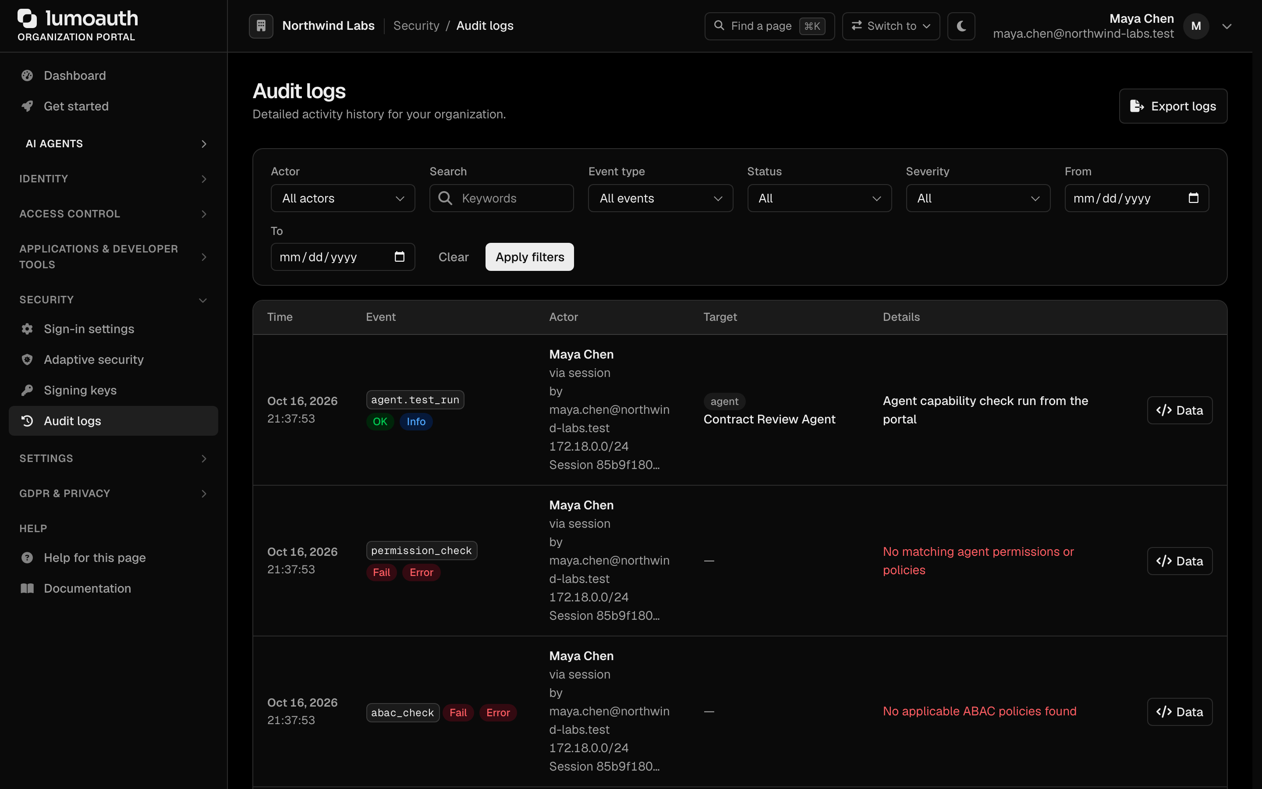Screen dimensions: 1262x789
Task: Click the Signing keys key icon
Action: [x=27, y=390]
